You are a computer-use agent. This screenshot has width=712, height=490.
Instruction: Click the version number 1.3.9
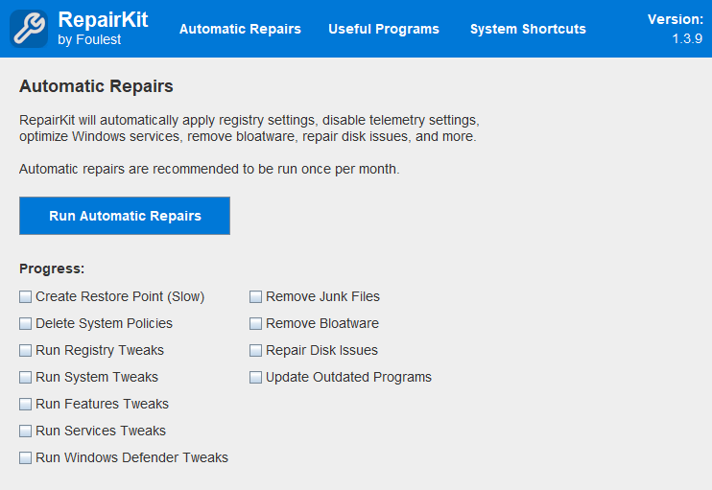point(687,38)
